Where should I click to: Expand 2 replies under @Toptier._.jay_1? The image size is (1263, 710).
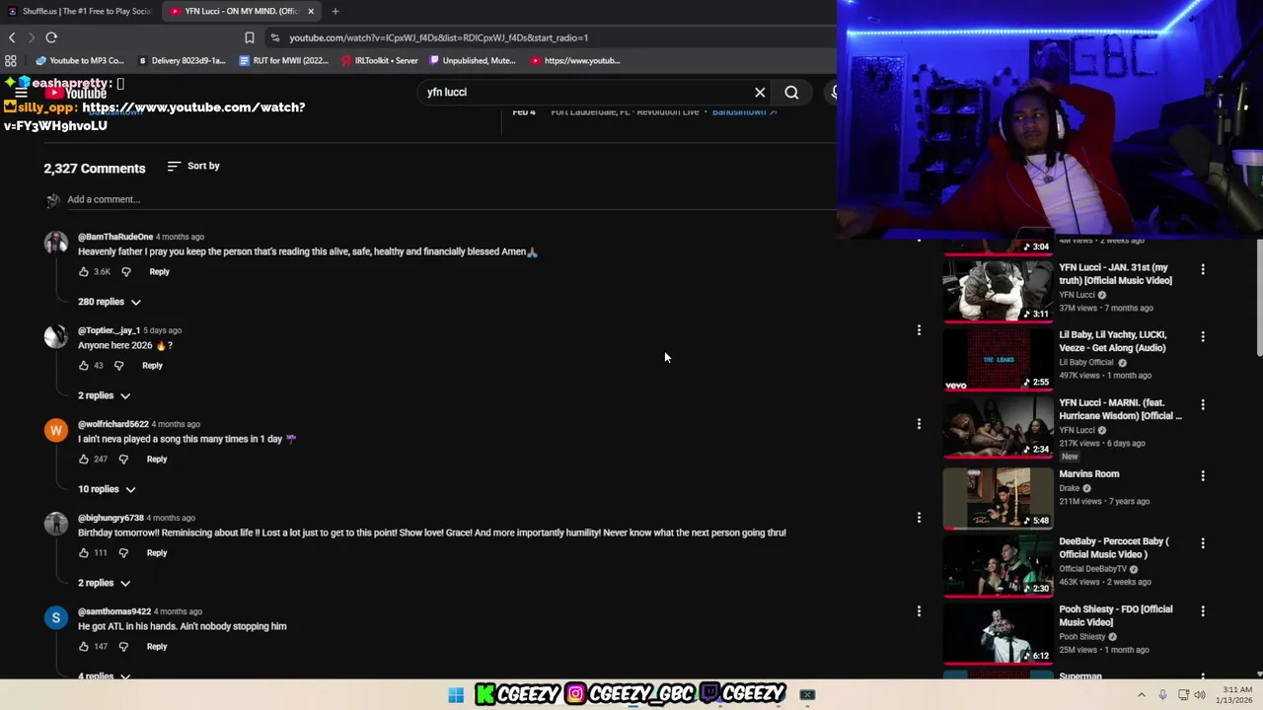point(105,395)
